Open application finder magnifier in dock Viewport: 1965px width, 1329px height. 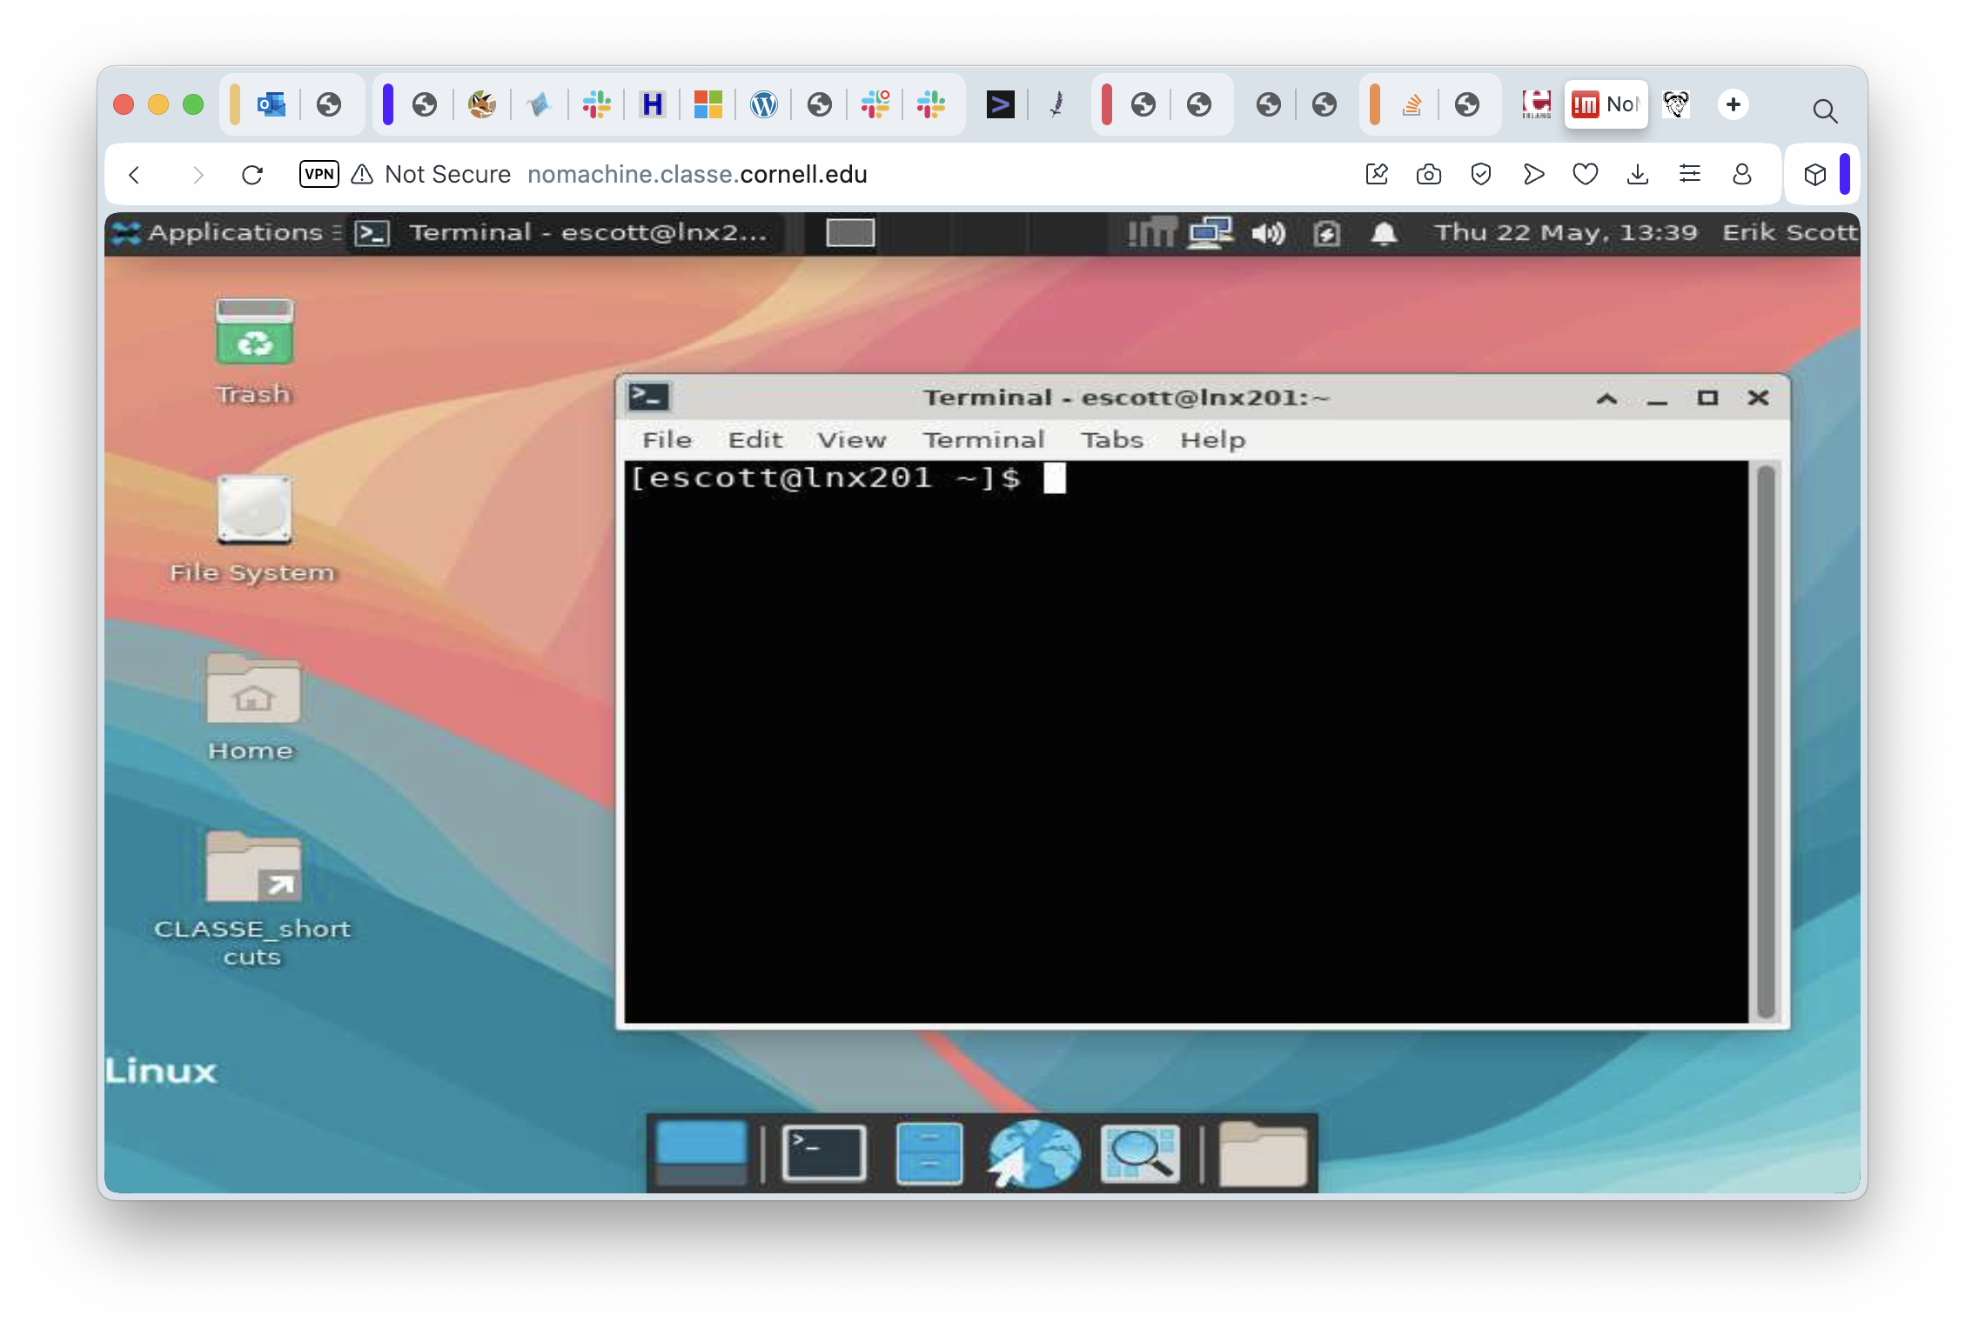point(1140,1153)
